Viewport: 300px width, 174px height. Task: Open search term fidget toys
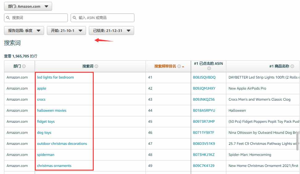pyautogui.click(x=46, y=122)
